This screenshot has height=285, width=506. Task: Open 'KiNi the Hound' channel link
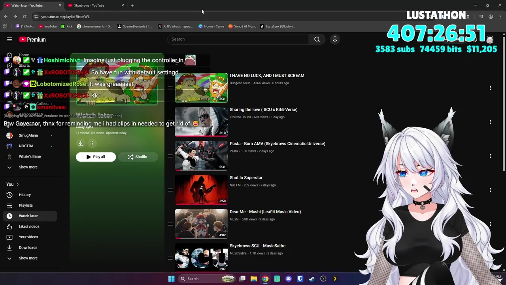point(240,117)
